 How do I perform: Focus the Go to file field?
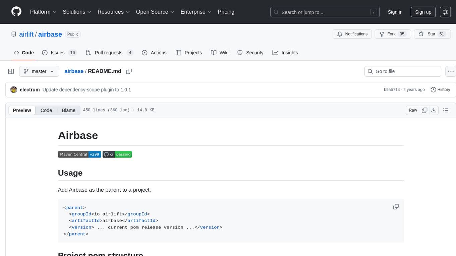click(x=403, y=71)
